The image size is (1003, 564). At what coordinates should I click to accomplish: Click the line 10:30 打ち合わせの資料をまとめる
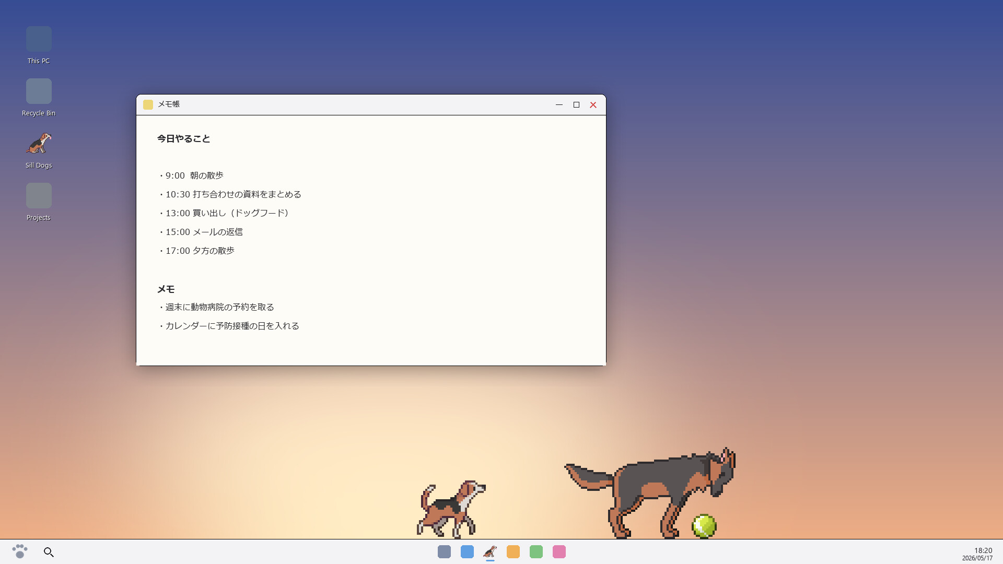click(229, 194)
